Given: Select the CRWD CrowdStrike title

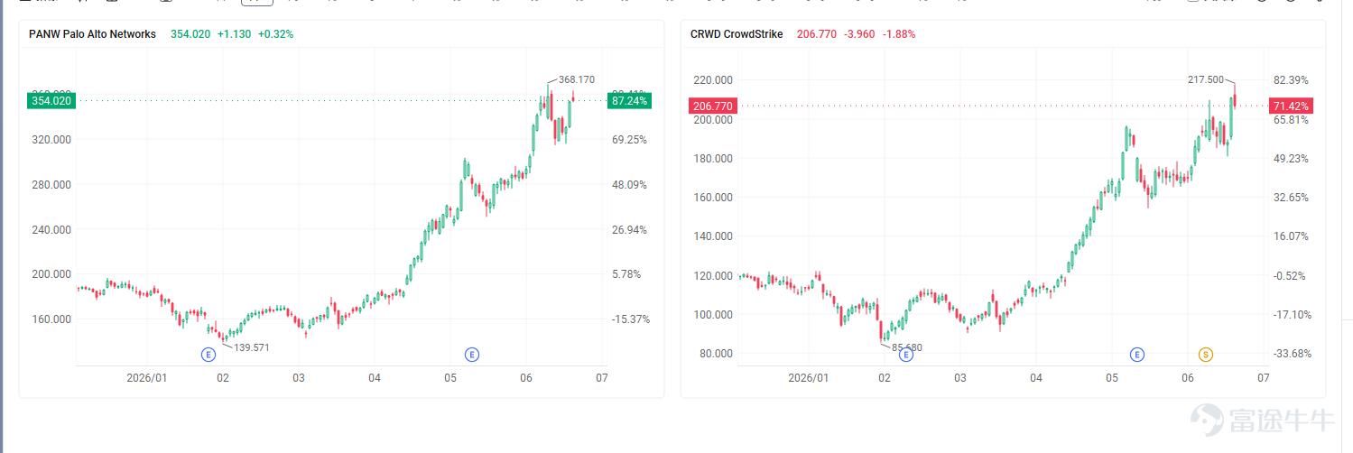Looking at the screenshot, I should point(737,34).
